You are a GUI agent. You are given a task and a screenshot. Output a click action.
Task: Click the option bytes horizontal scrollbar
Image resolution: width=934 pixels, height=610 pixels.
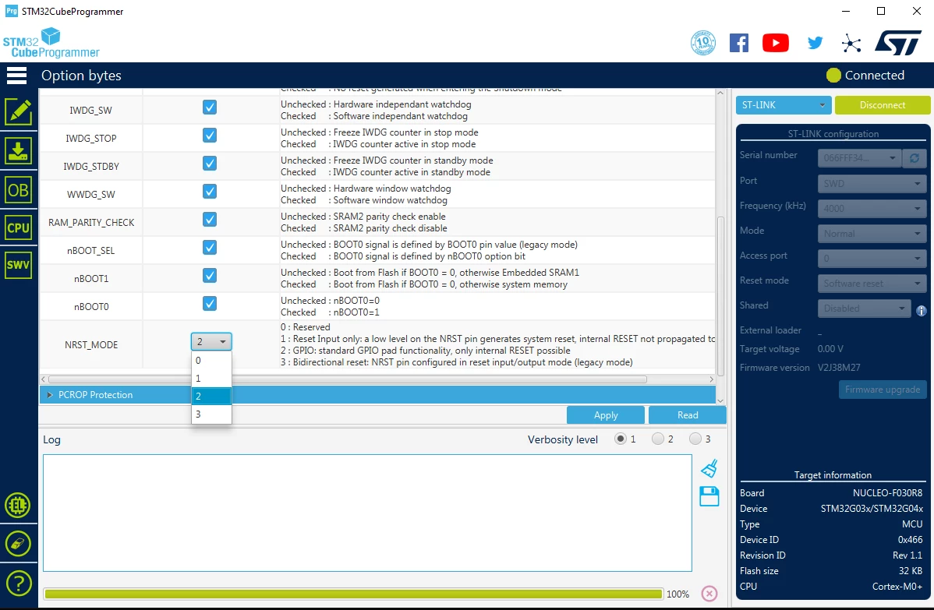(x=347, y=379)
